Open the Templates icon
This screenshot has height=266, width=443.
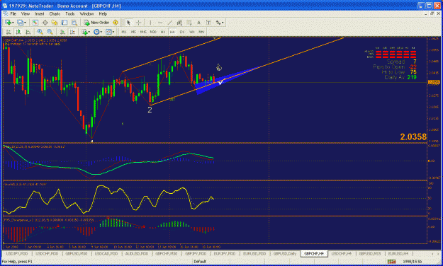[x=108, y=32]
